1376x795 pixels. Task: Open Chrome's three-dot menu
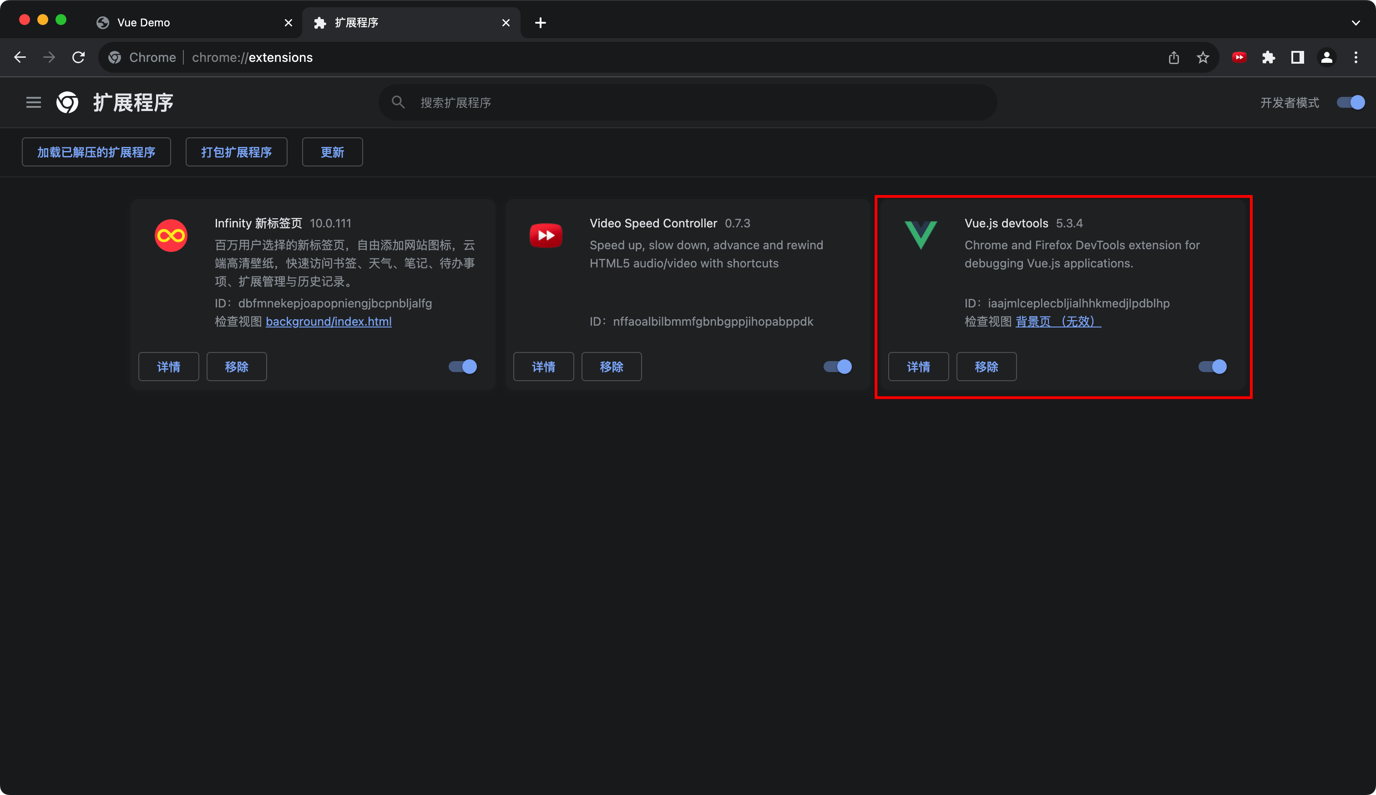(x=1356, y=57)
